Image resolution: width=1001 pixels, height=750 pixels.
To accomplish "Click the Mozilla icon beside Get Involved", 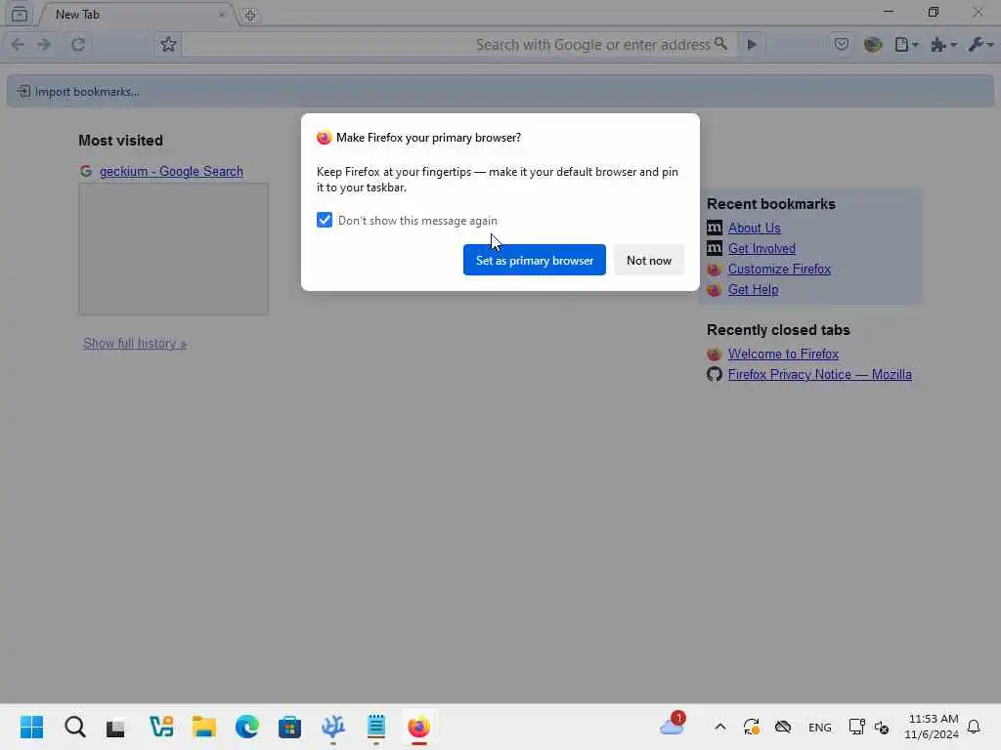I will [715, 248].
